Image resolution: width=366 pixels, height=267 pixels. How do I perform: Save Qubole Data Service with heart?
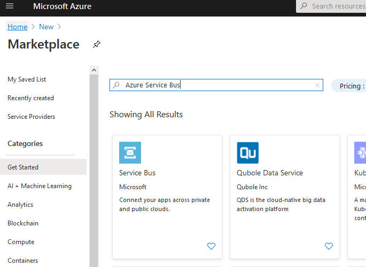[x=329, y=246]
